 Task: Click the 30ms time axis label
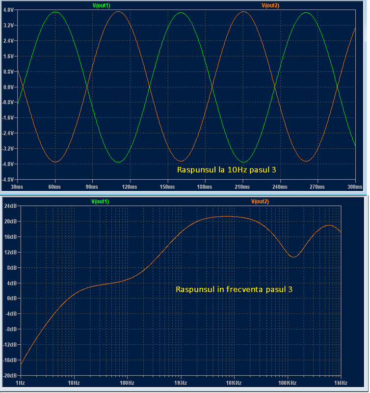[x=17, y=187]
